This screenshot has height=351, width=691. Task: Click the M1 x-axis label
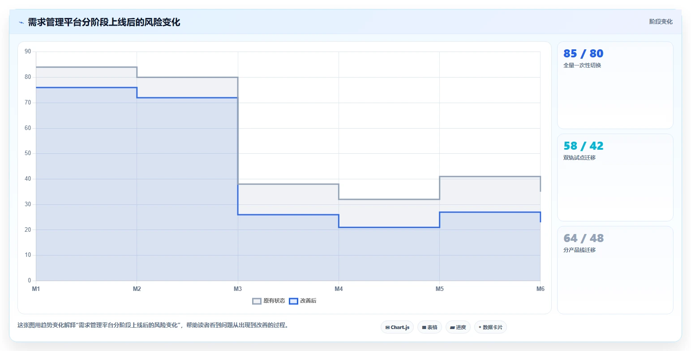36,289
